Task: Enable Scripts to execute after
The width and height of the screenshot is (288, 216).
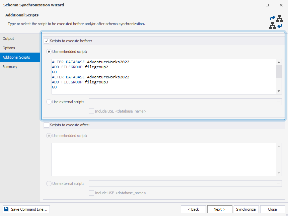Action: [x=47, y=125]
